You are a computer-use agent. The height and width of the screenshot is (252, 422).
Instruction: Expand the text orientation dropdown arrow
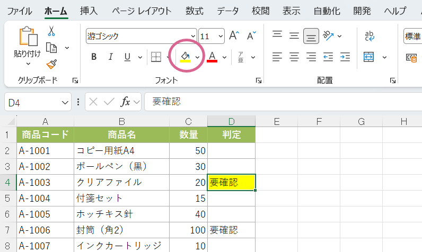(340, 36)
